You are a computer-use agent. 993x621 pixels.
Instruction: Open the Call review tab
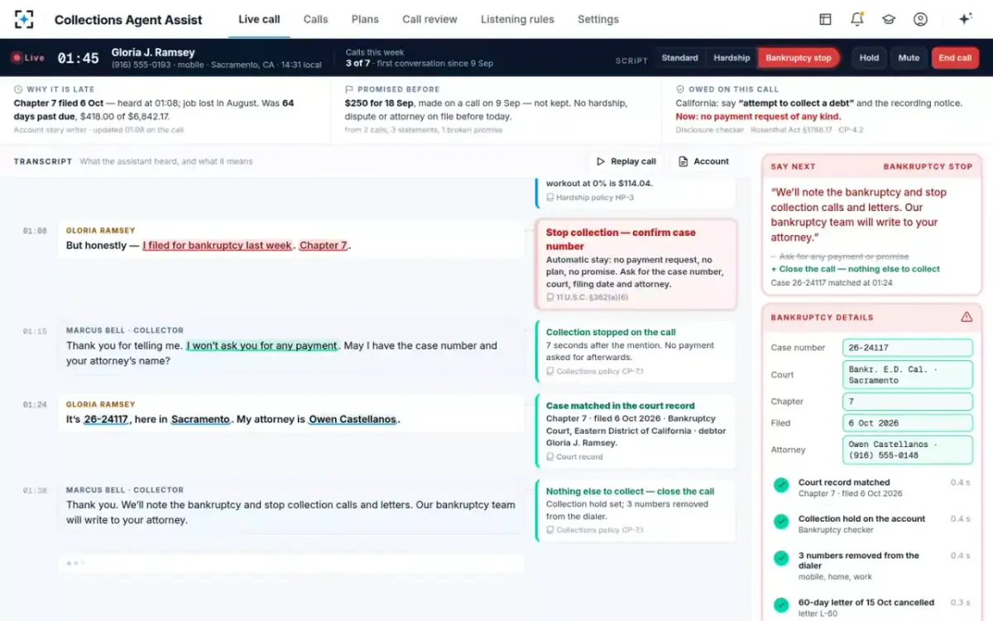[x=429, y=19]
